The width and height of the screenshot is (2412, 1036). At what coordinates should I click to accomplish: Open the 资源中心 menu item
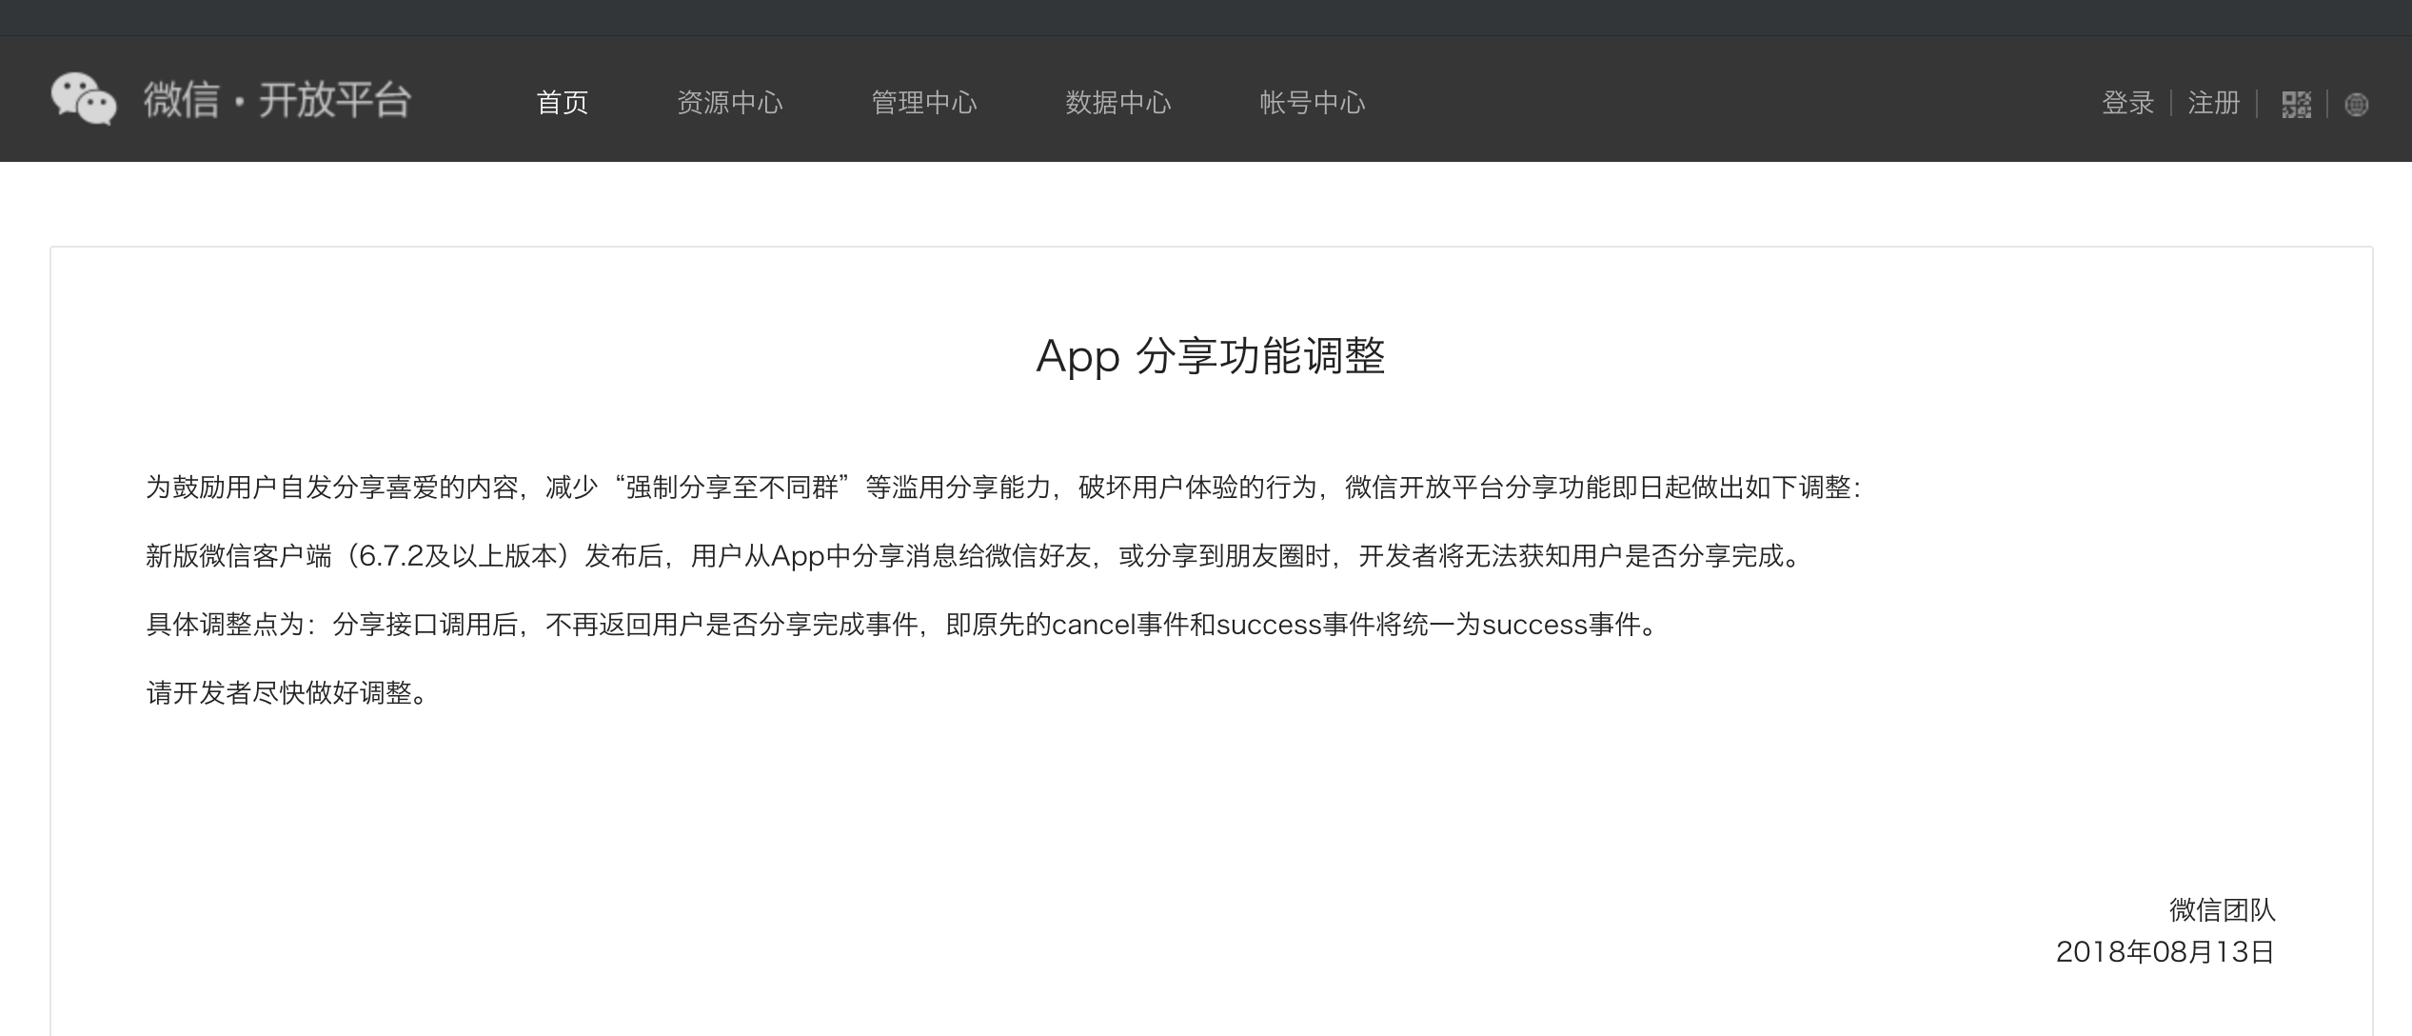coord(729,103)
